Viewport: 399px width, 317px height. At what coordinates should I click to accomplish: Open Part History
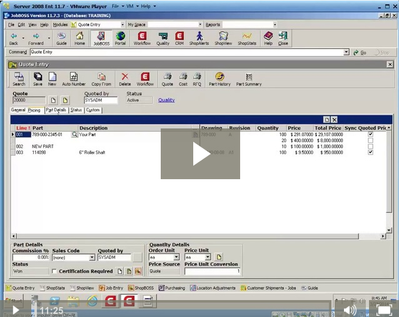(220, 79)
